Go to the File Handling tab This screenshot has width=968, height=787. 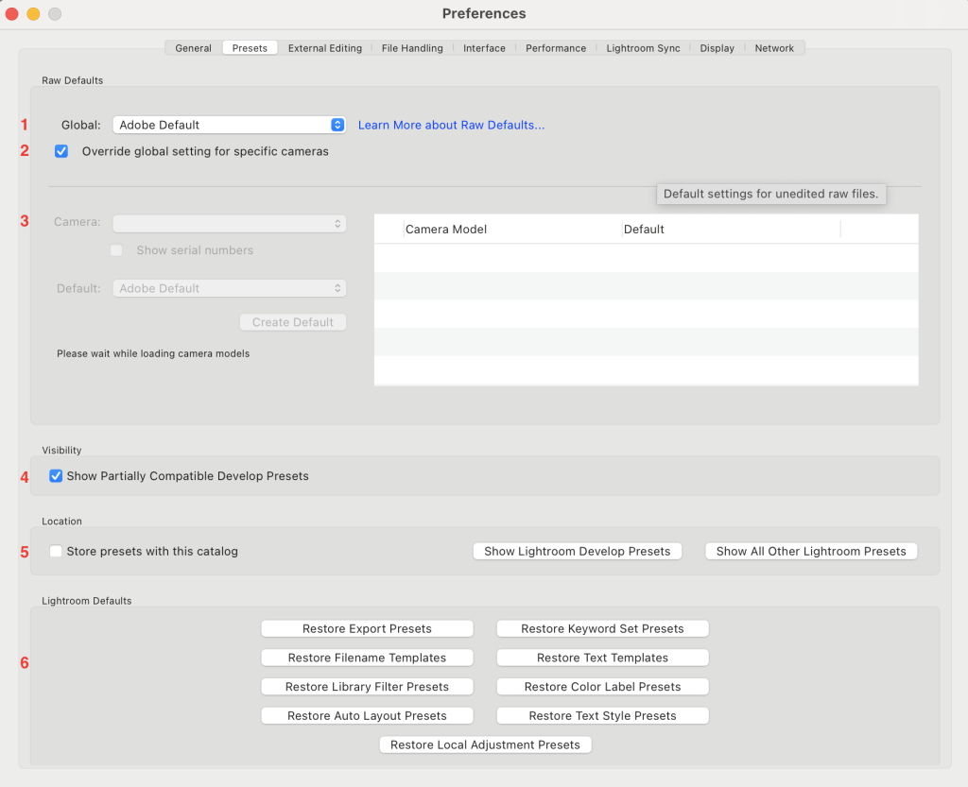[x=412, y=48]
